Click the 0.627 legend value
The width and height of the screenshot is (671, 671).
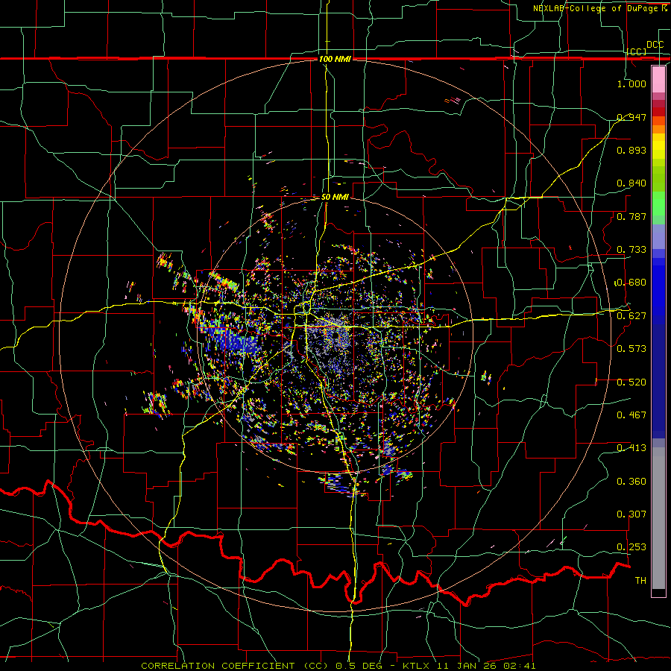(631, 316)
